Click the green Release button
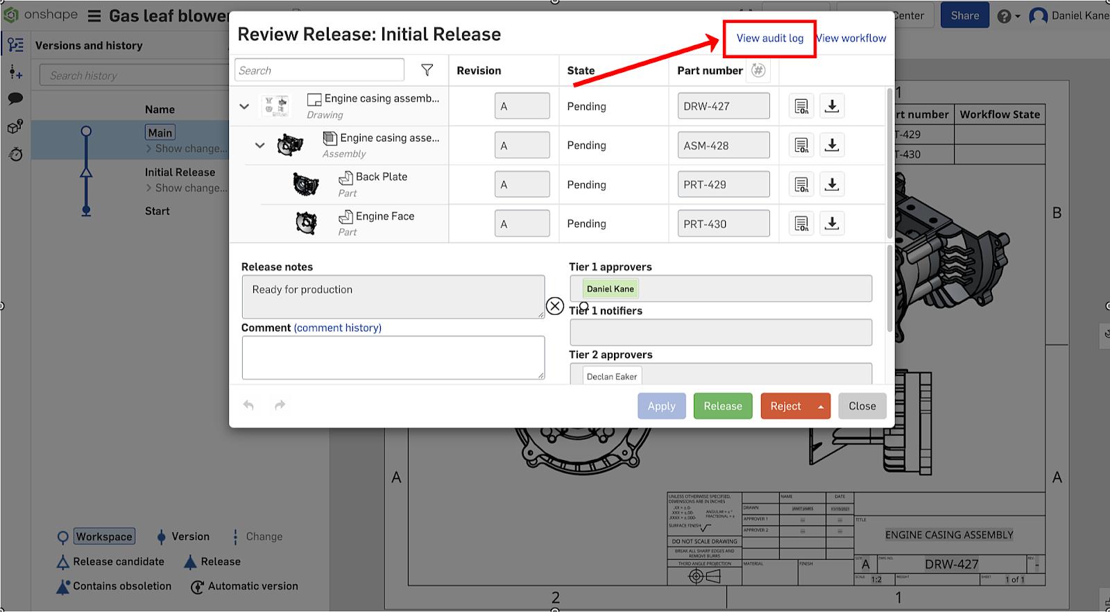Viewport: 1110px width, 612px height. tap(722, 406)
